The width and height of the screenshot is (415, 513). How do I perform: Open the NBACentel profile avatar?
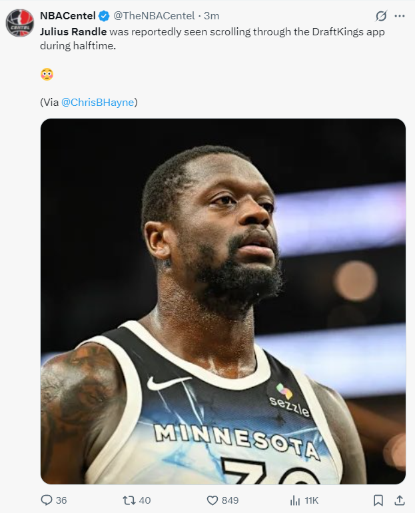(20, 23)
